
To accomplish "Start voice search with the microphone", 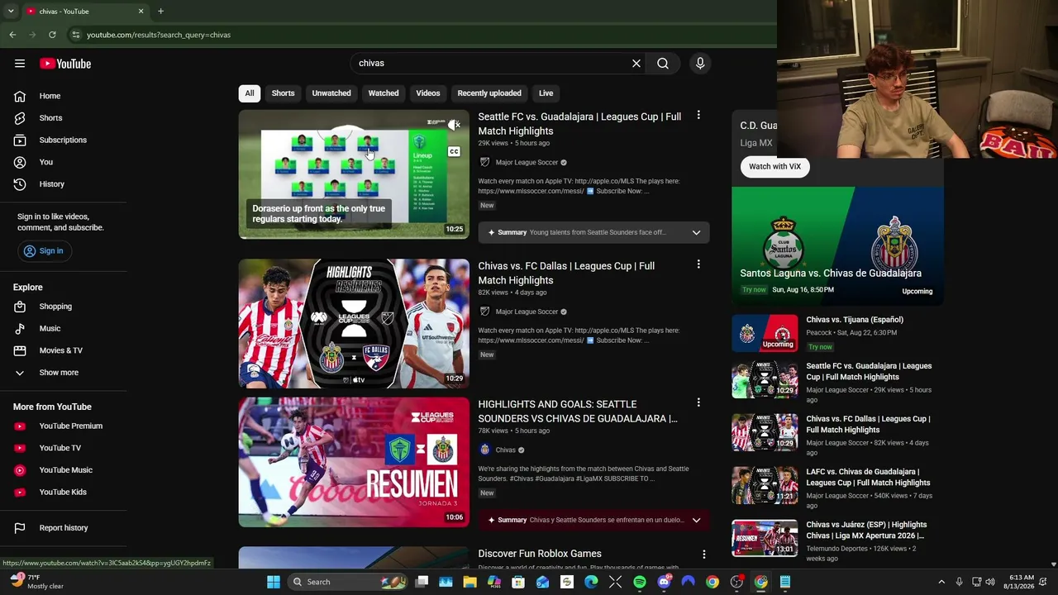I will [700, 64].
